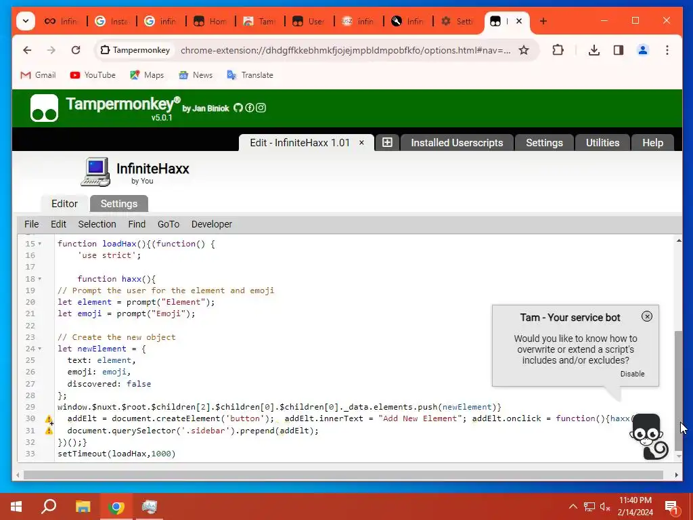Reload the page
This screenshot has height=520, width=693.
[x=76, y=50]
